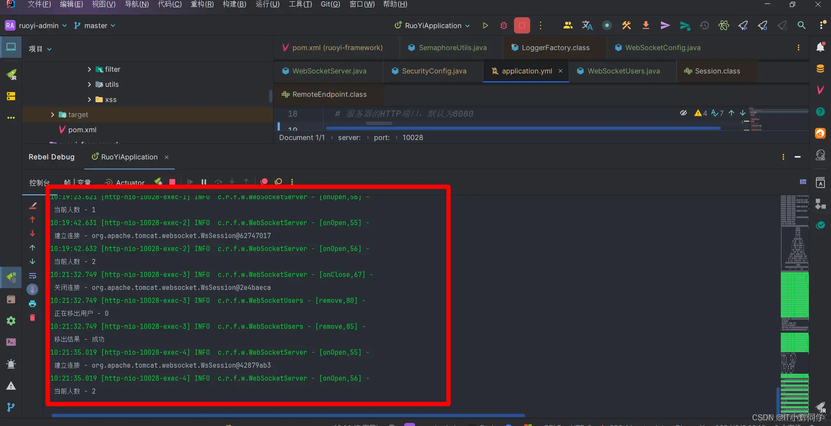Toggle soft-wrap in the console gutter

coord(32,276)
